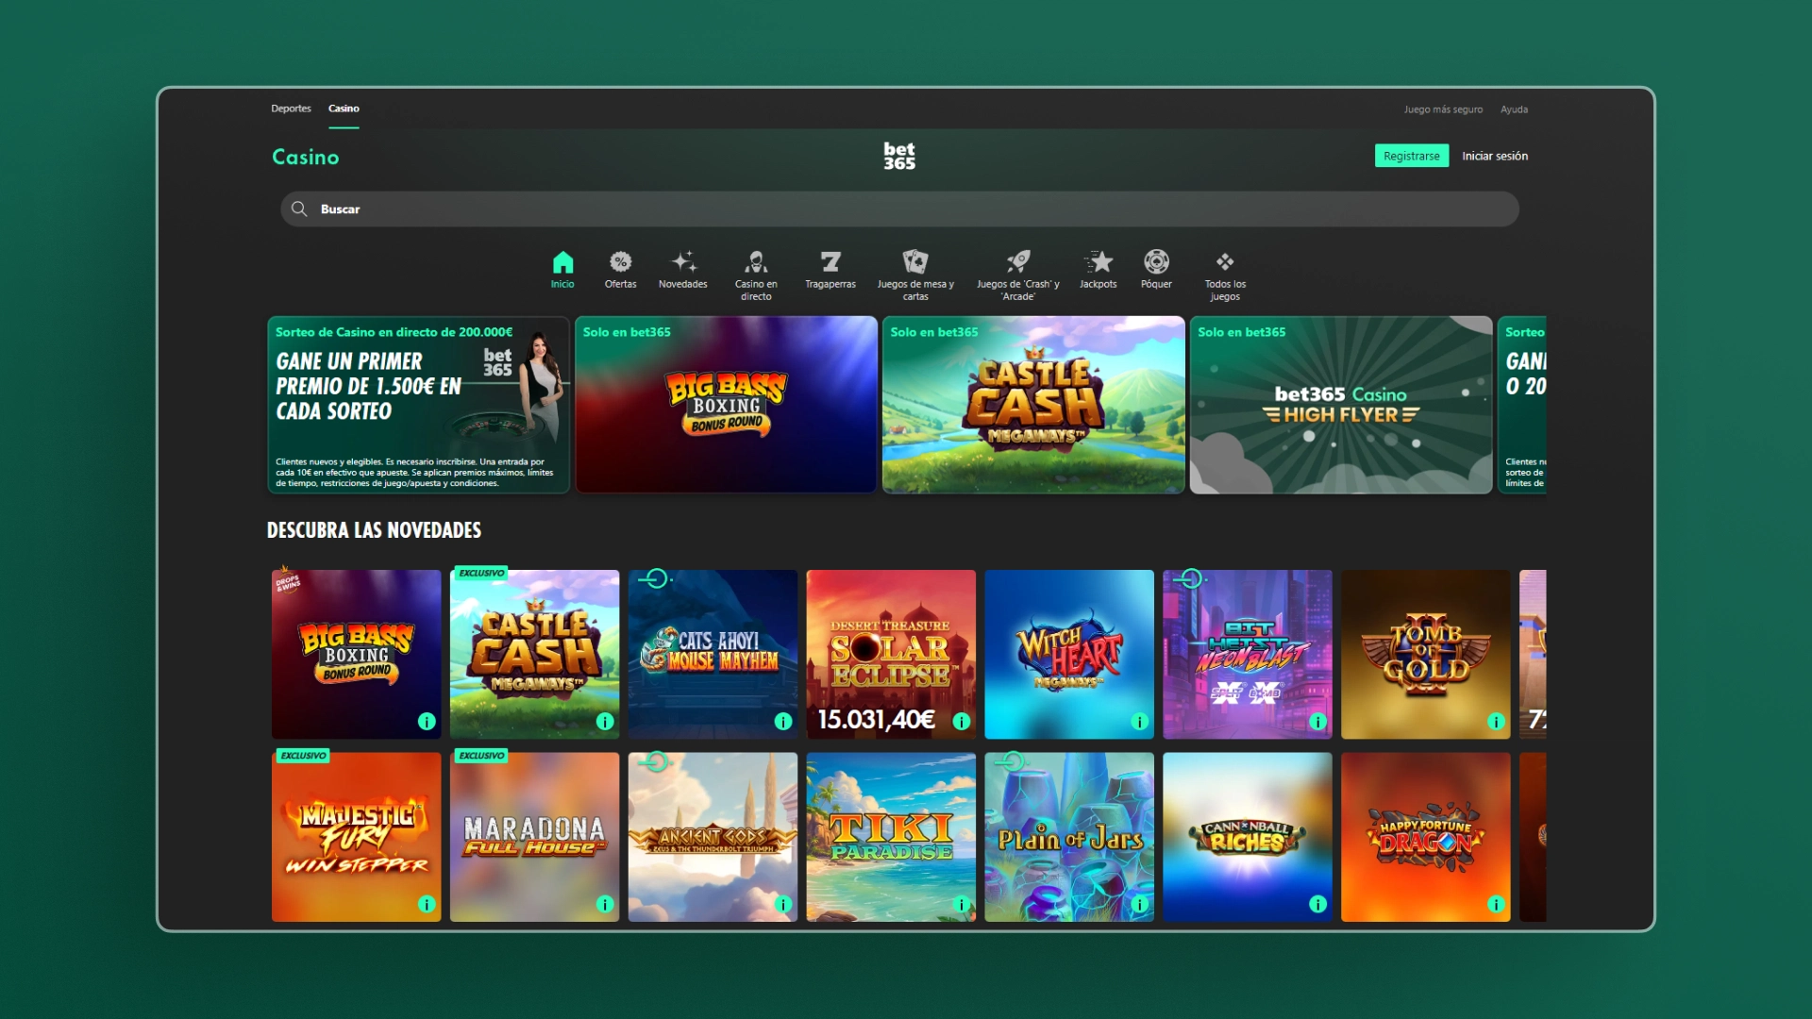Viewport: 1812px width, 1019px height.
Task: Open info icon on Maradona Full House
Action: point(605,904)
